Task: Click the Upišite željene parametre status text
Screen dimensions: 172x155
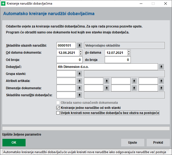Action: pyautogui.click(x=22, y=135)
